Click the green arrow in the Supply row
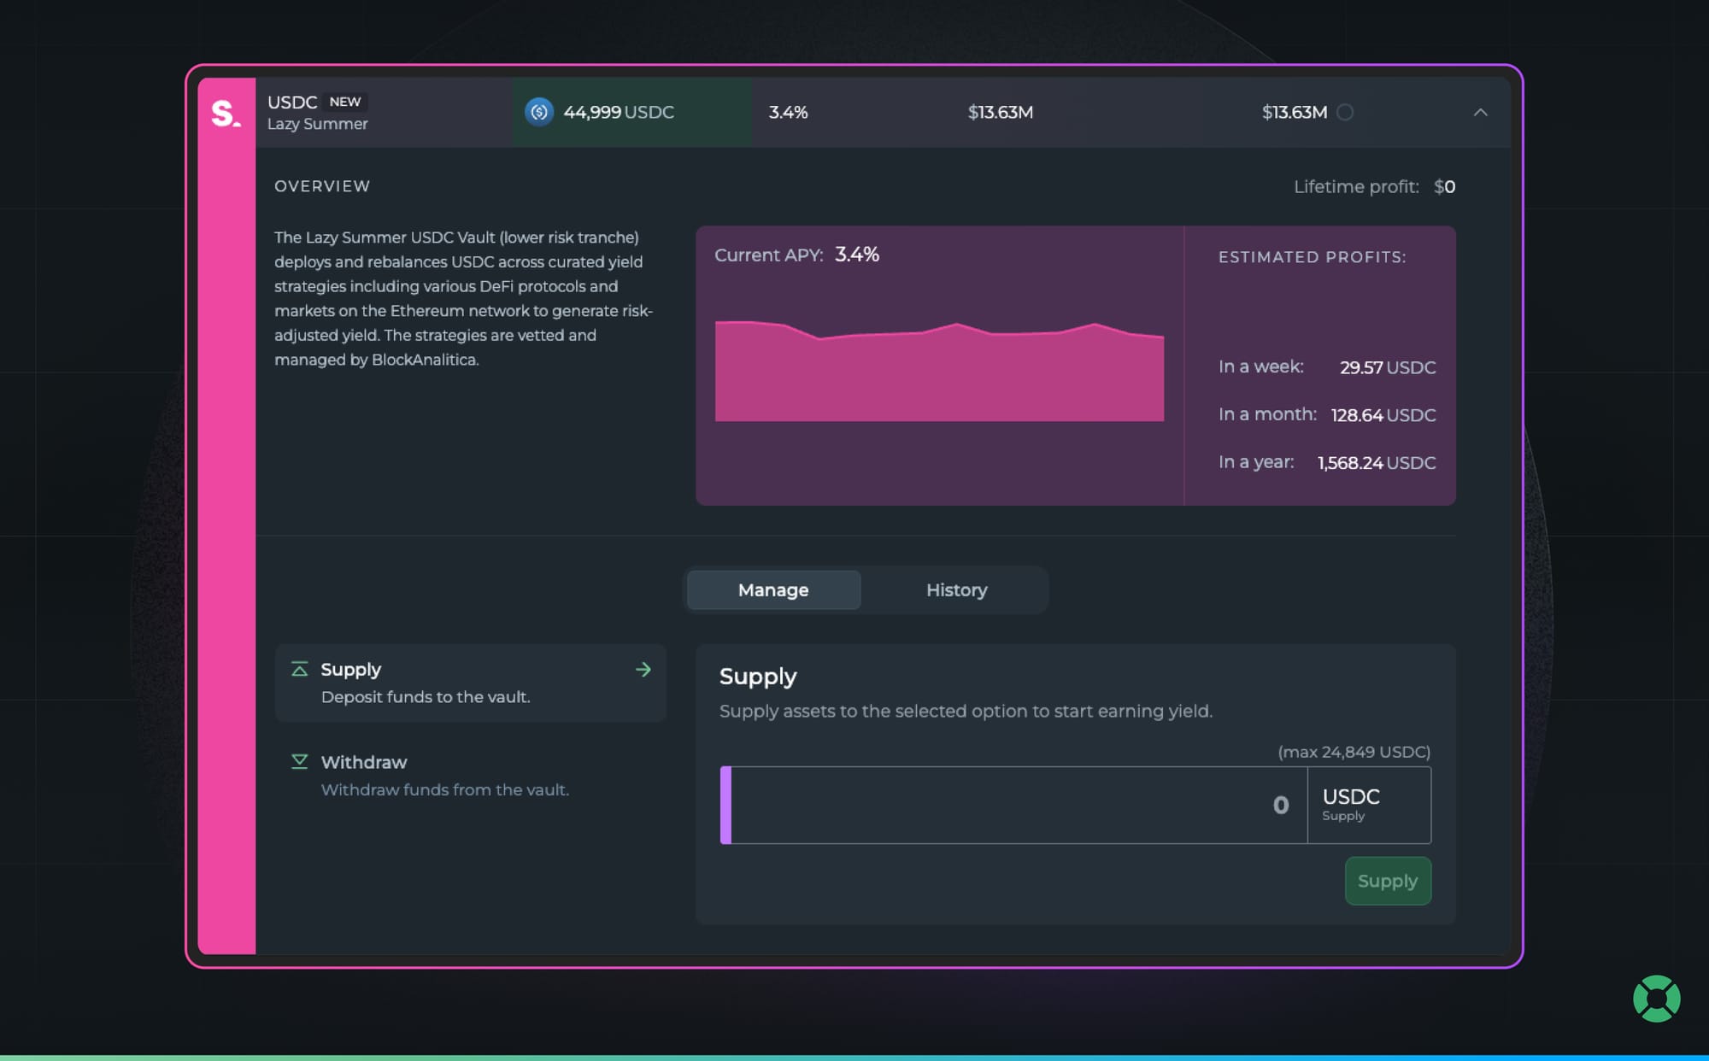This screenshot has height=1061, width=1709. coord(643,670)
